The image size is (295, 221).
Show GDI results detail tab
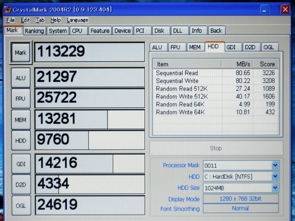pyautogui.click(x=233, y=47)
